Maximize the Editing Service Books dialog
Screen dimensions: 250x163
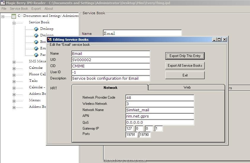[219, 40]
